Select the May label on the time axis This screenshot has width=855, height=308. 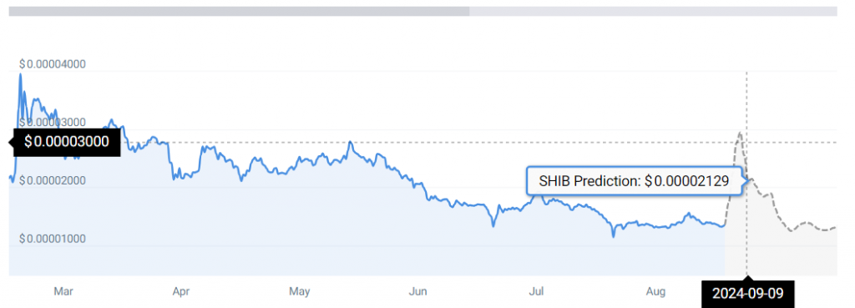point(300,291)
